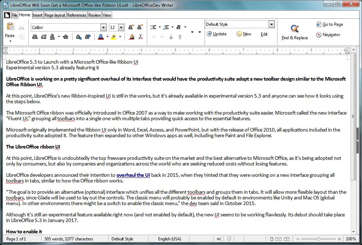Select book view icon in status bar
Viewport: 362px width, 245px height.
click(287, 239)
